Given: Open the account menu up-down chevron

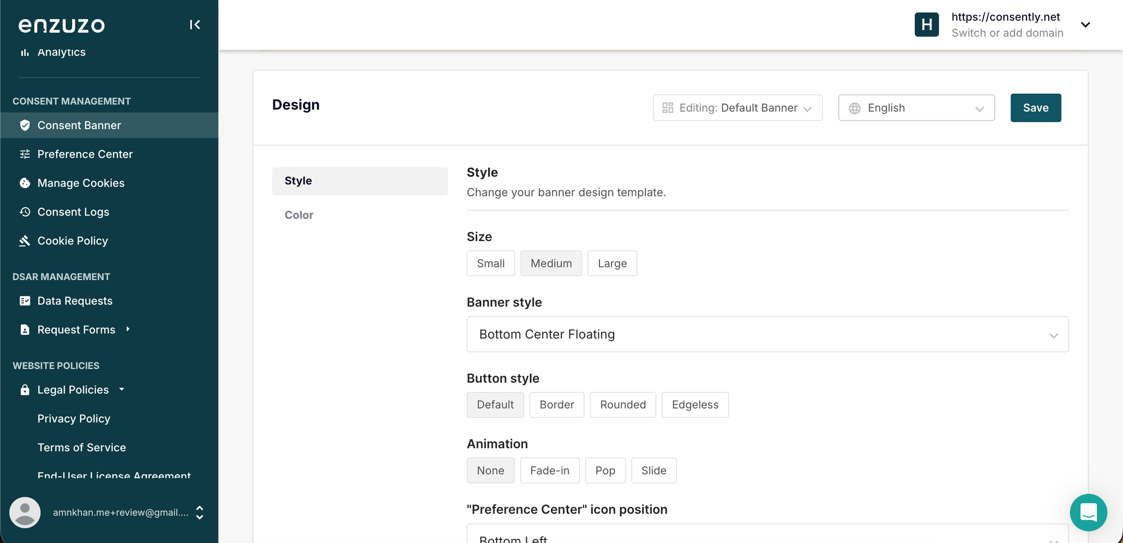Looking at the screenshot, I should 199,513.
